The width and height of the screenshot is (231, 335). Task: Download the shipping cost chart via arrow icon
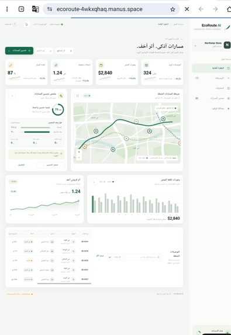pos(94,182)
